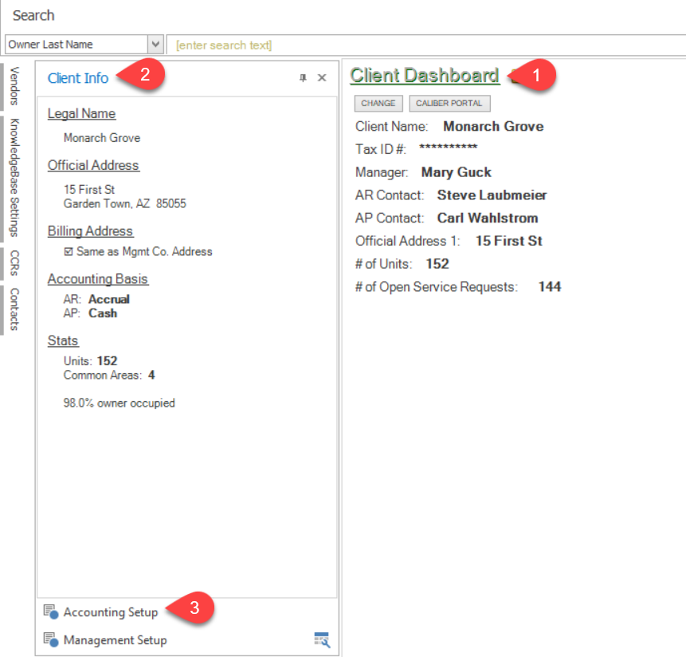Click the CHANGE button
Screen dimensions: 686x657
378,104
